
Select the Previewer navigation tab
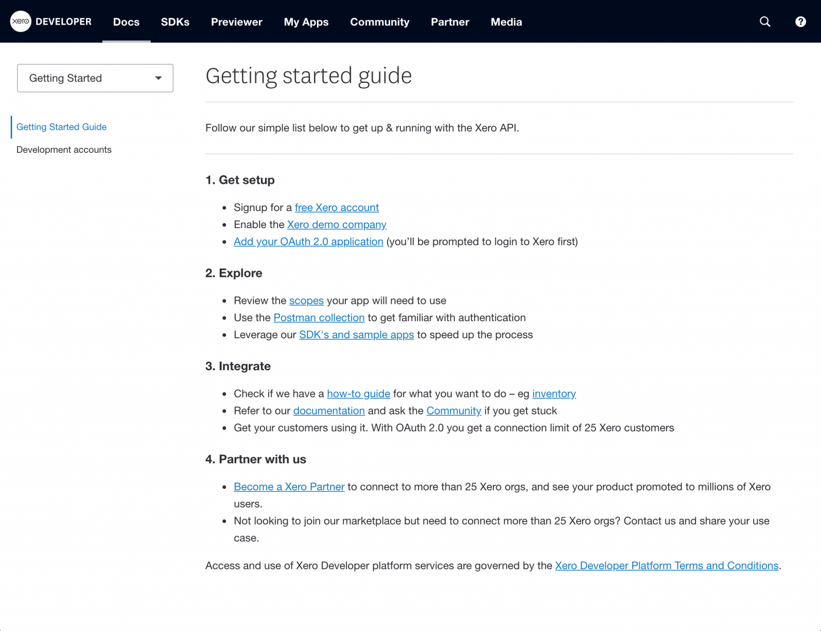tap(237, 22)
